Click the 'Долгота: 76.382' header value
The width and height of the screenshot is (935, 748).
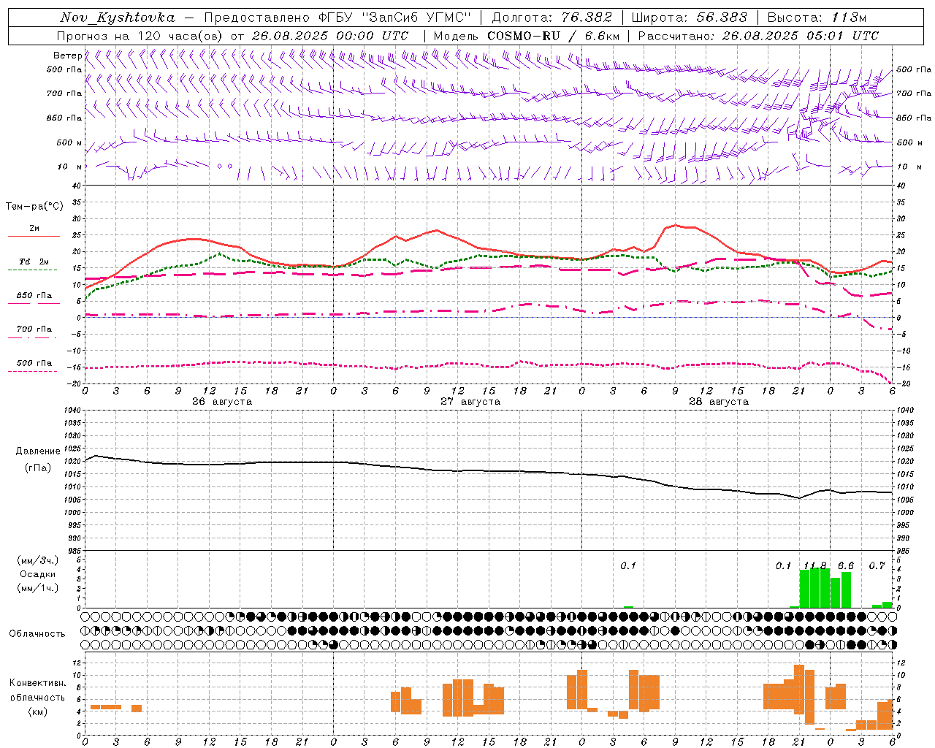pos(552,18)
